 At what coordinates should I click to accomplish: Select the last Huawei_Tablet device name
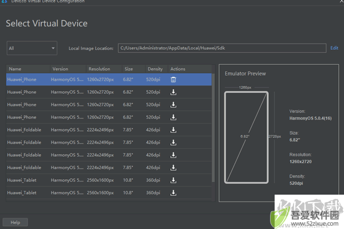(22, 193)
